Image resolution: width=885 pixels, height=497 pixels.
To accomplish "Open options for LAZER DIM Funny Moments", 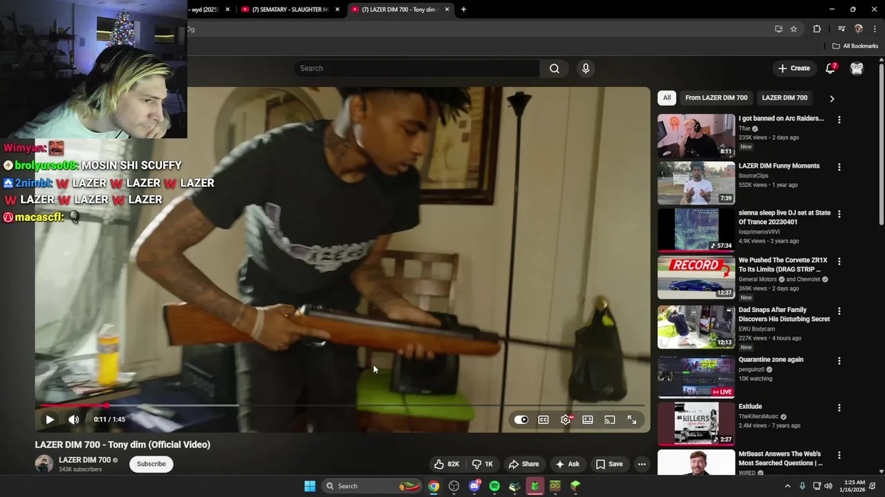I will [839, 167].
